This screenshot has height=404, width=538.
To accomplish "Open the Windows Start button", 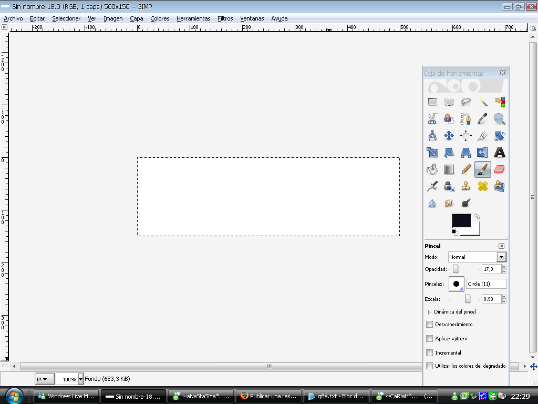I will tap(14, 396).
